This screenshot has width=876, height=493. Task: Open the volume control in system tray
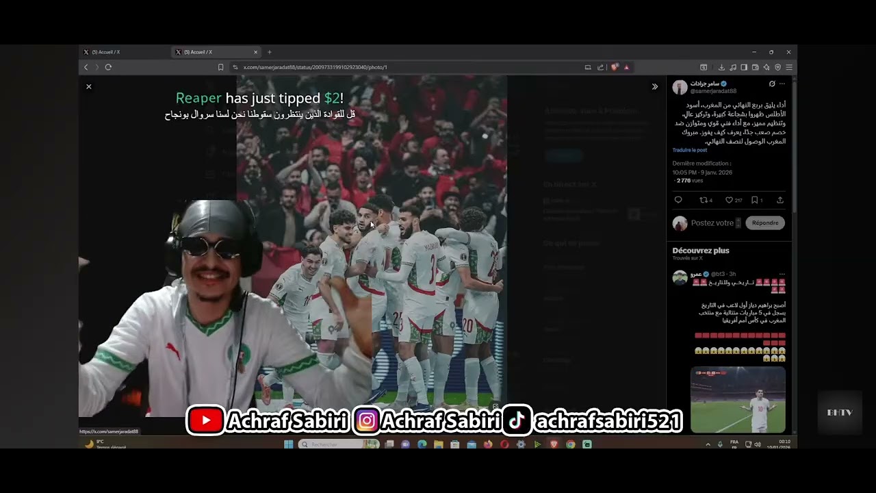[758, 444]
